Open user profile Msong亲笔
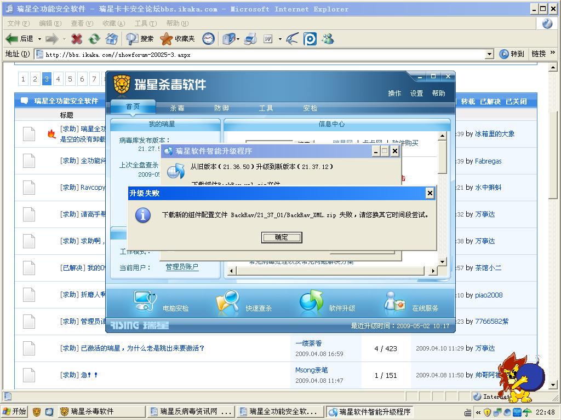 point(311,370)
